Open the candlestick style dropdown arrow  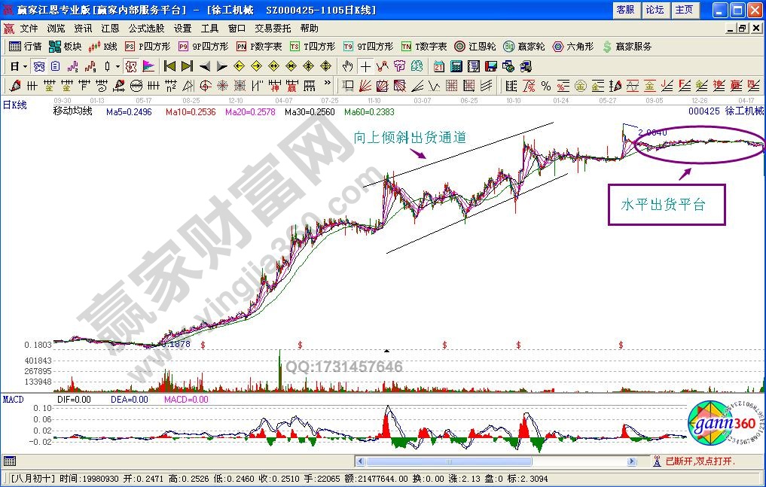(117, 66)
